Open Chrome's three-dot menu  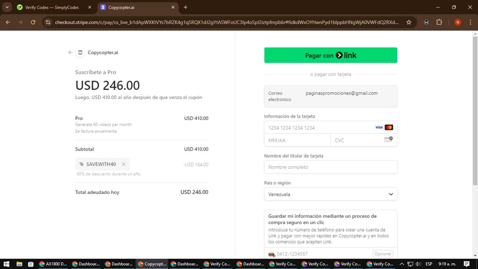(x=470, y=22)
